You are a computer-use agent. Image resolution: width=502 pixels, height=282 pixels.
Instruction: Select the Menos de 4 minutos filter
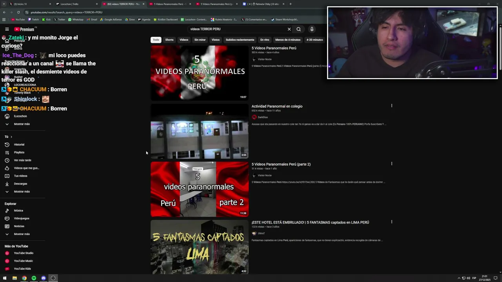pos(288,40)
